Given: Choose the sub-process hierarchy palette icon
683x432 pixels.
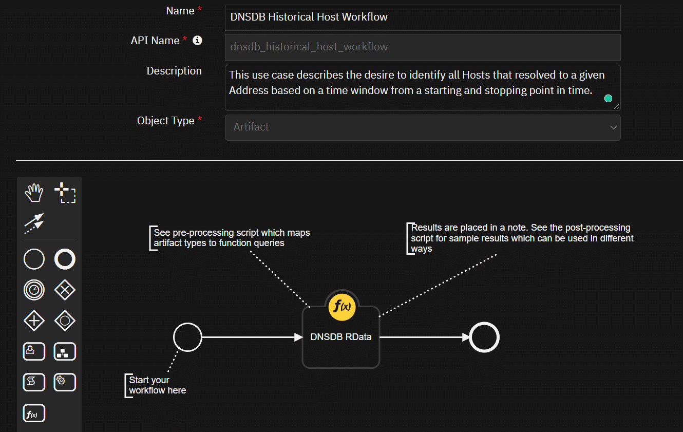Looking at the screenshot, I should [x=65, y=351].
